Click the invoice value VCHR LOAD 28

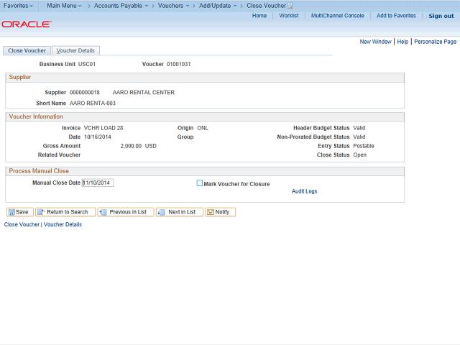click(103, 128)
